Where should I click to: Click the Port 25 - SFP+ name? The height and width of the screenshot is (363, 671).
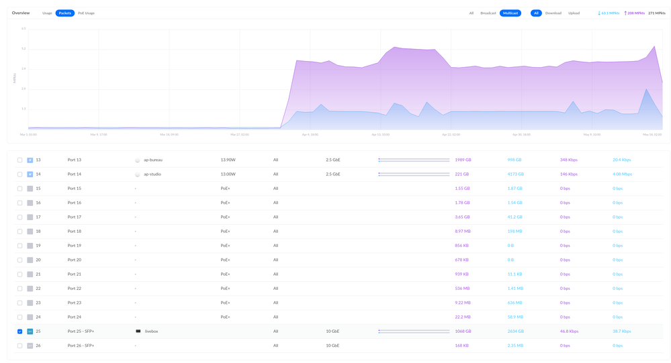coord(81,331)
